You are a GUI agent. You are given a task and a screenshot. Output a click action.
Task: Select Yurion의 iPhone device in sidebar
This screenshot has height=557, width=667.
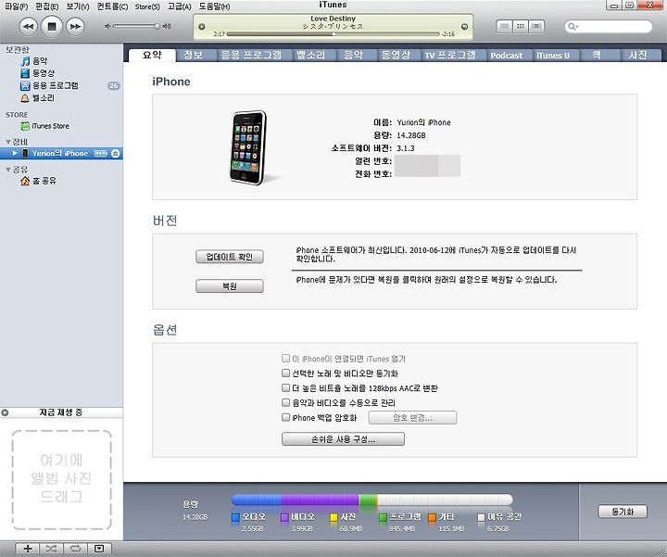click(59, 153)
